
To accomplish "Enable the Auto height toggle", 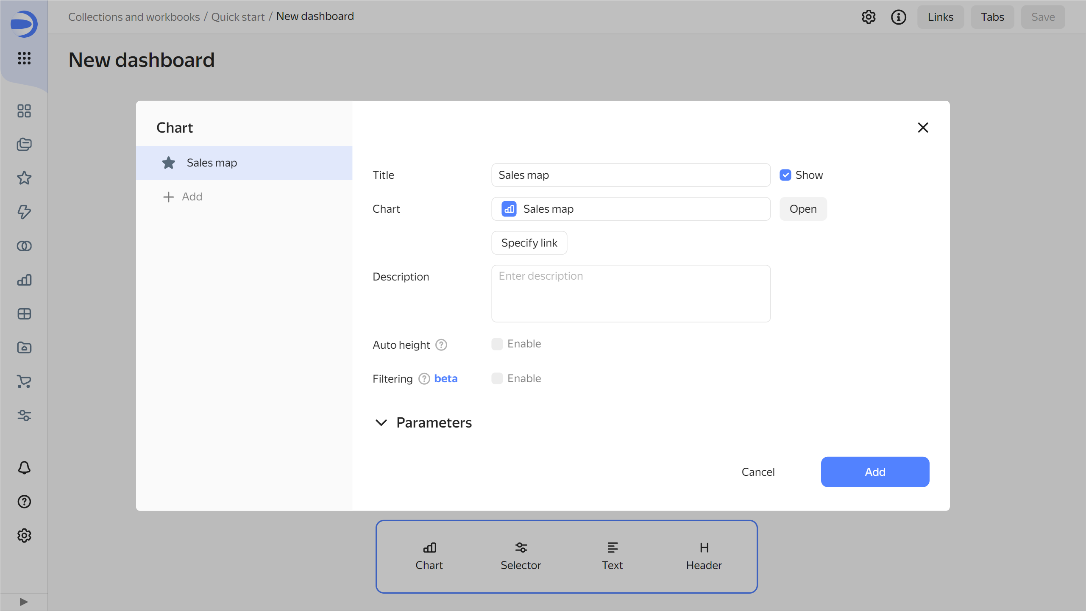I will click(x=497, y=344).
